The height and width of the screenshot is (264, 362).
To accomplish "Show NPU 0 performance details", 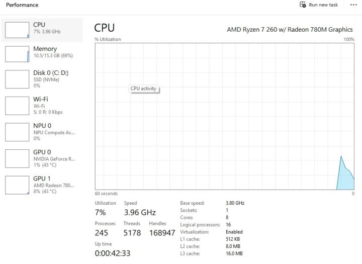I will [x=42, y=126].
